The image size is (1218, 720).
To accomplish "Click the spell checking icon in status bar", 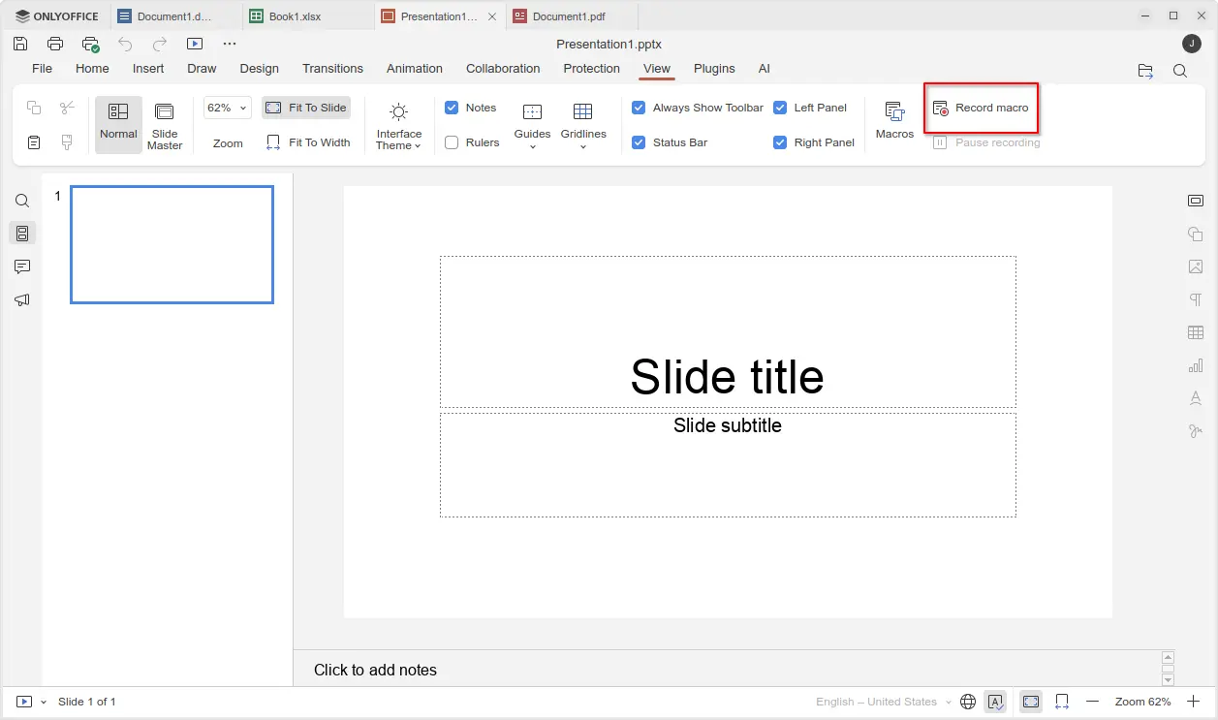I will click(995, 702).
